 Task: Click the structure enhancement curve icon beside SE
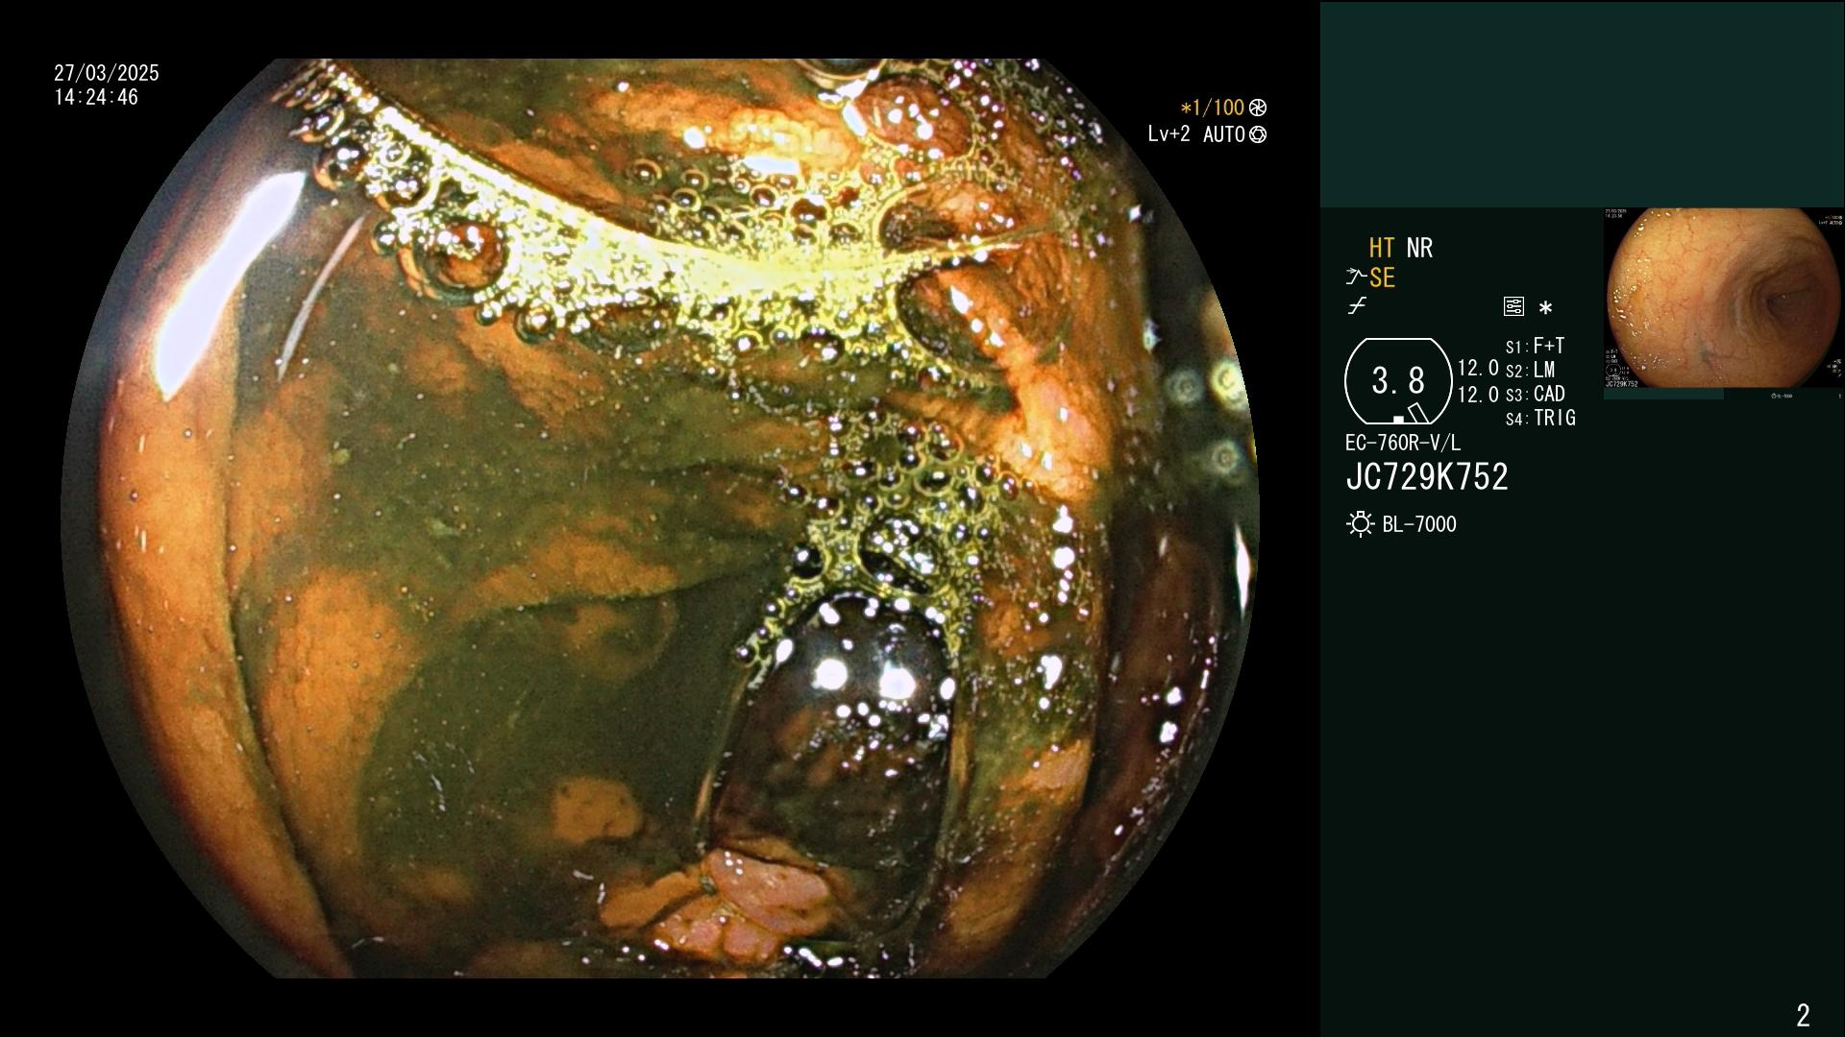pos(1356,277)
